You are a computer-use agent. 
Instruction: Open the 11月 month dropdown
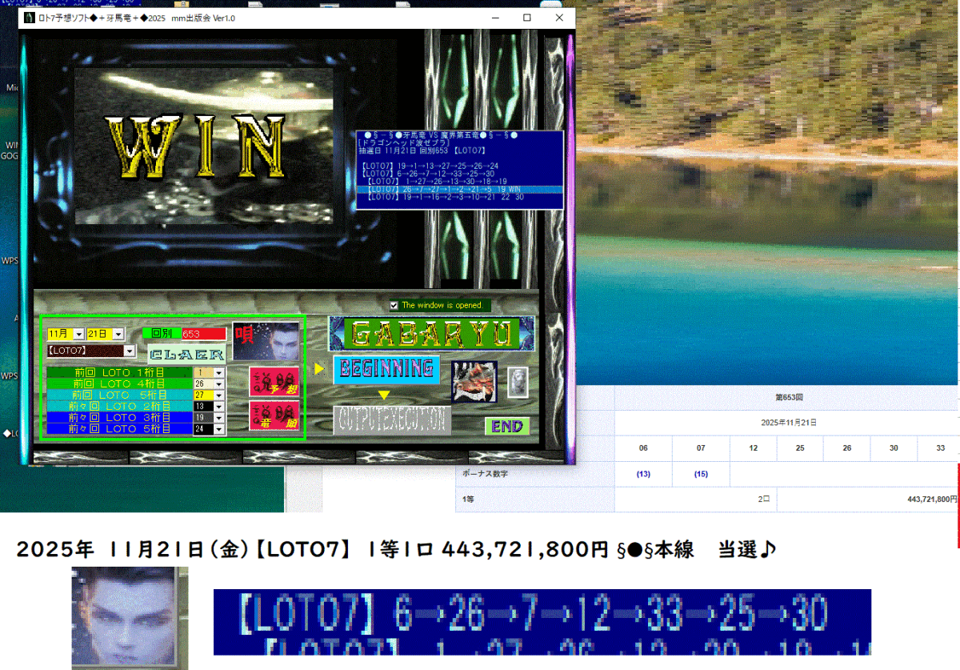(79, 333)
